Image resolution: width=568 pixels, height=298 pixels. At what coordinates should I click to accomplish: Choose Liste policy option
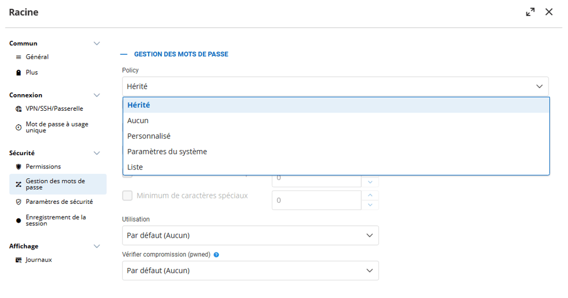click(336, 167)
